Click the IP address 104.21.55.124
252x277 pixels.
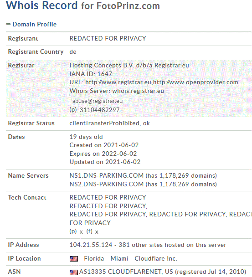(x=91, y=245)
